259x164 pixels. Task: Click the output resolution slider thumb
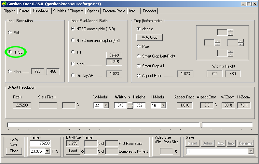[x=201, y=125]
